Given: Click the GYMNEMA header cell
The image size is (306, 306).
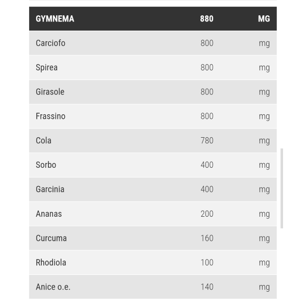Looking at the screenshot, I should 55,19.
